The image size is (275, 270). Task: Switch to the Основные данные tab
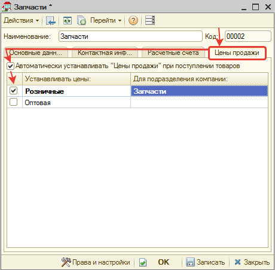36,53
